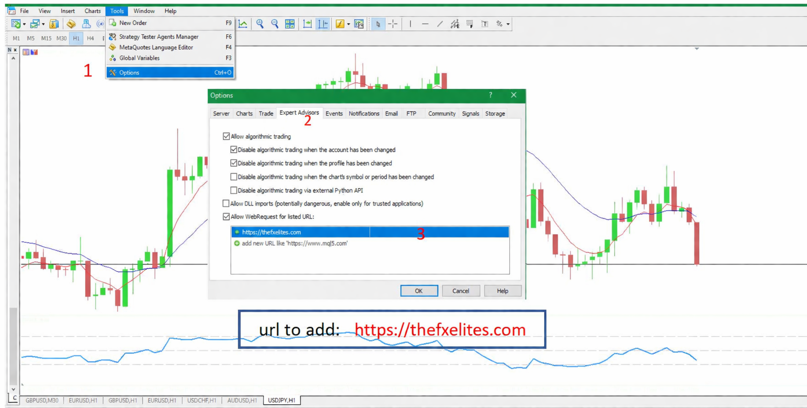This screenshot has height=408, width=807.
Task: Expand the new chart dropdown arrow
Action: [x=24, y=24]
